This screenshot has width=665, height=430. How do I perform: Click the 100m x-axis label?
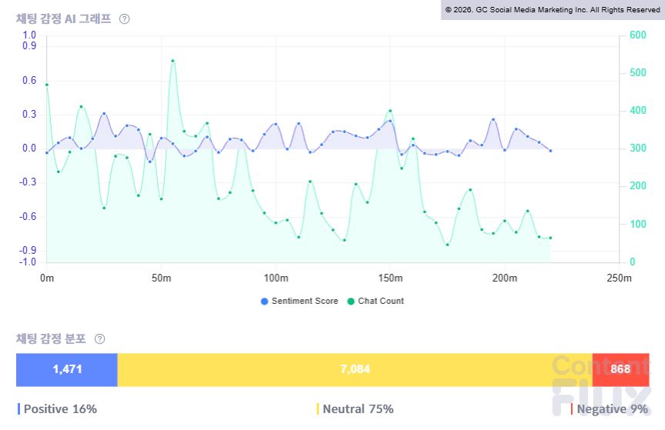(276, 278)
